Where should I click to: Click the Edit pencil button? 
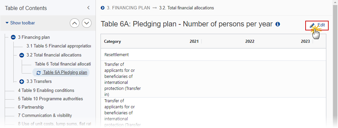click(317, 25)
